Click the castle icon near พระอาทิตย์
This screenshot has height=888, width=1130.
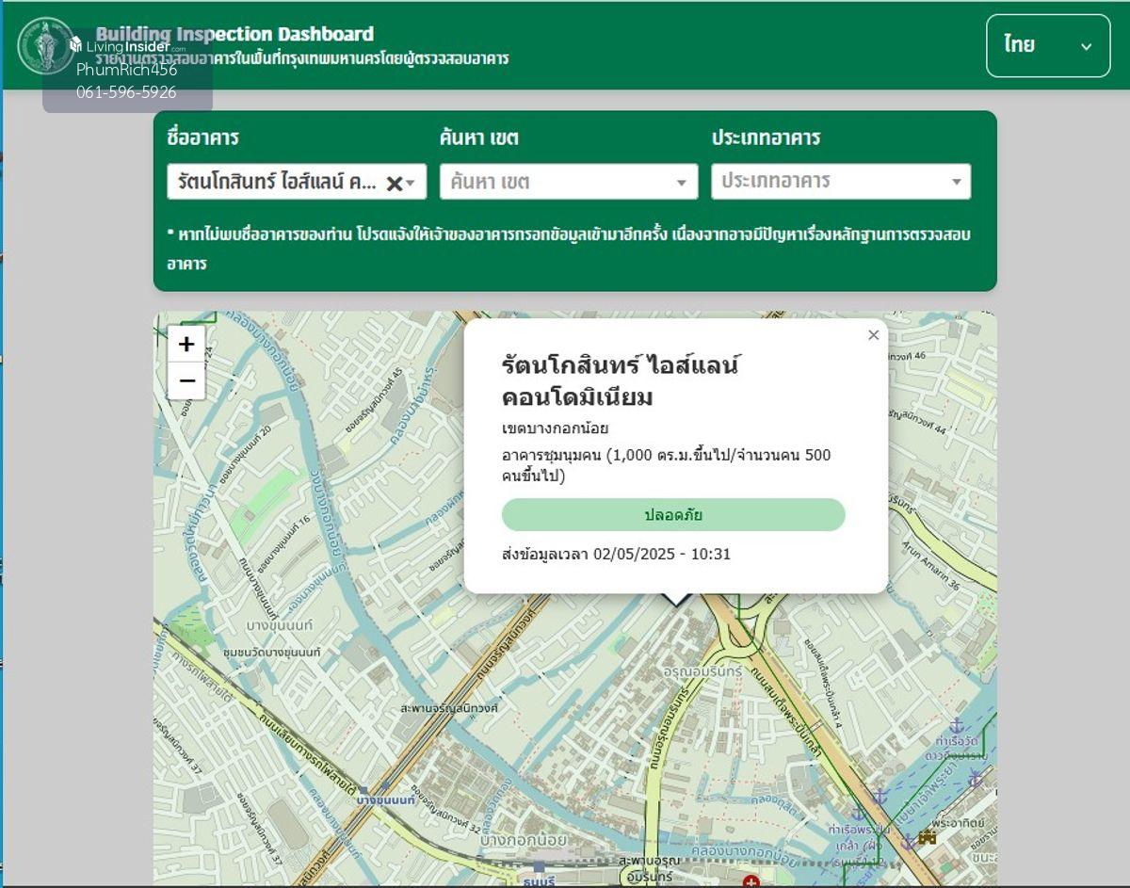tap(927, 837)
